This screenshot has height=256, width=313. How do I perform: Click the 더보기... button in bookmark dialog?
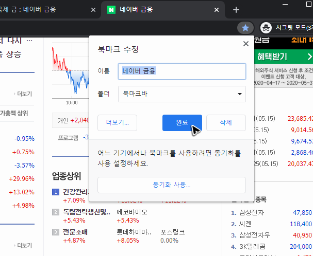pos(118,123)
